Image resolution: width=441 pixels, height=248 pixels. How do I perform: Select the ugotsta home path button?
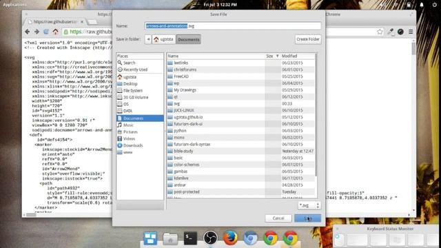(164, 39)
